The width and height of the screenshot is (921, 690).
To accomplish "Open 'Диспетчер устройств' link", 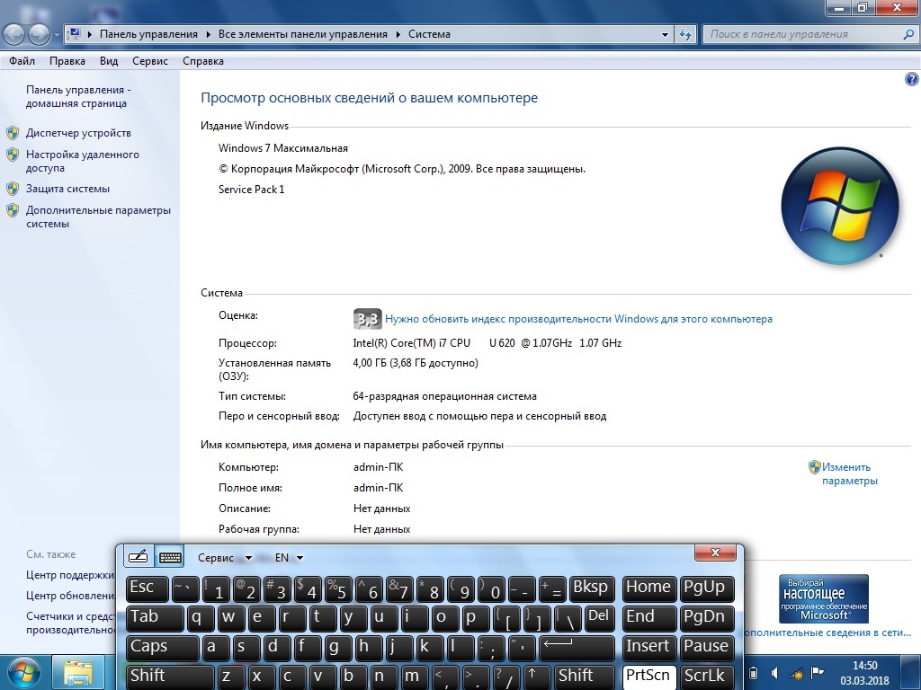I will click(x=78, y=133).
